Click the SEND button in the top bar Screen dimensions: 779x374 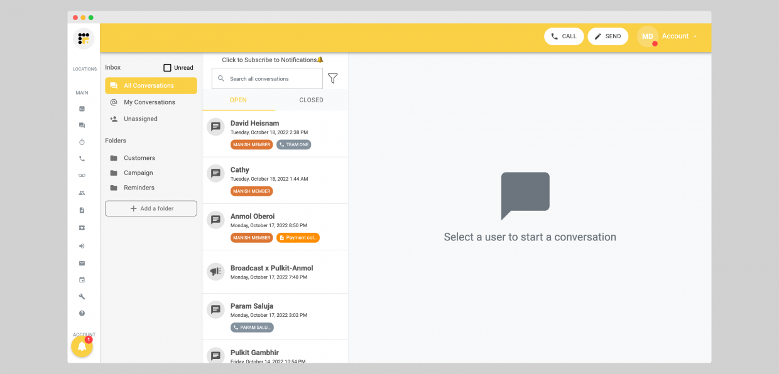[x=607, y=36]
